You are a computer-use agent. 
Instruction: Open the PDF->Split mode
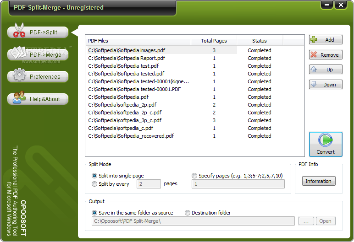38,32
